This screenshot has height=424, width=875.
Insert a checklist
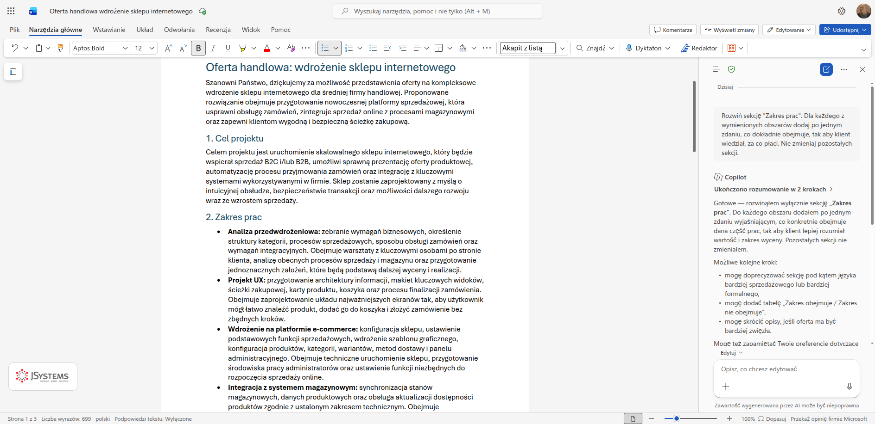(x=373, y=48)
